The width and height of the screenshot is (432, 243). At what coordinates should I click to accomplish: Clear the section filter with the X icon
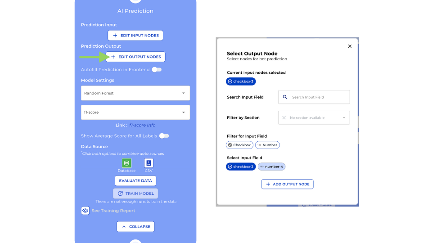point(284,117)
